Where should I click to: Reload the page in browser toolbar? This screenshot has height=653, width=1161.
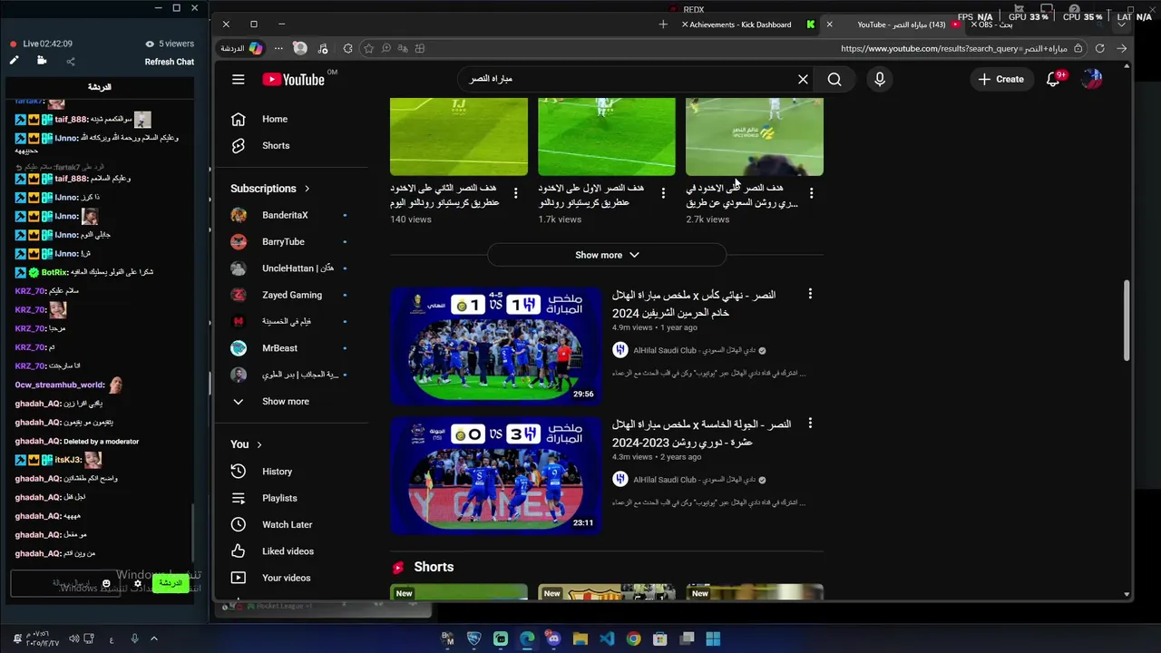[1099, 48]
